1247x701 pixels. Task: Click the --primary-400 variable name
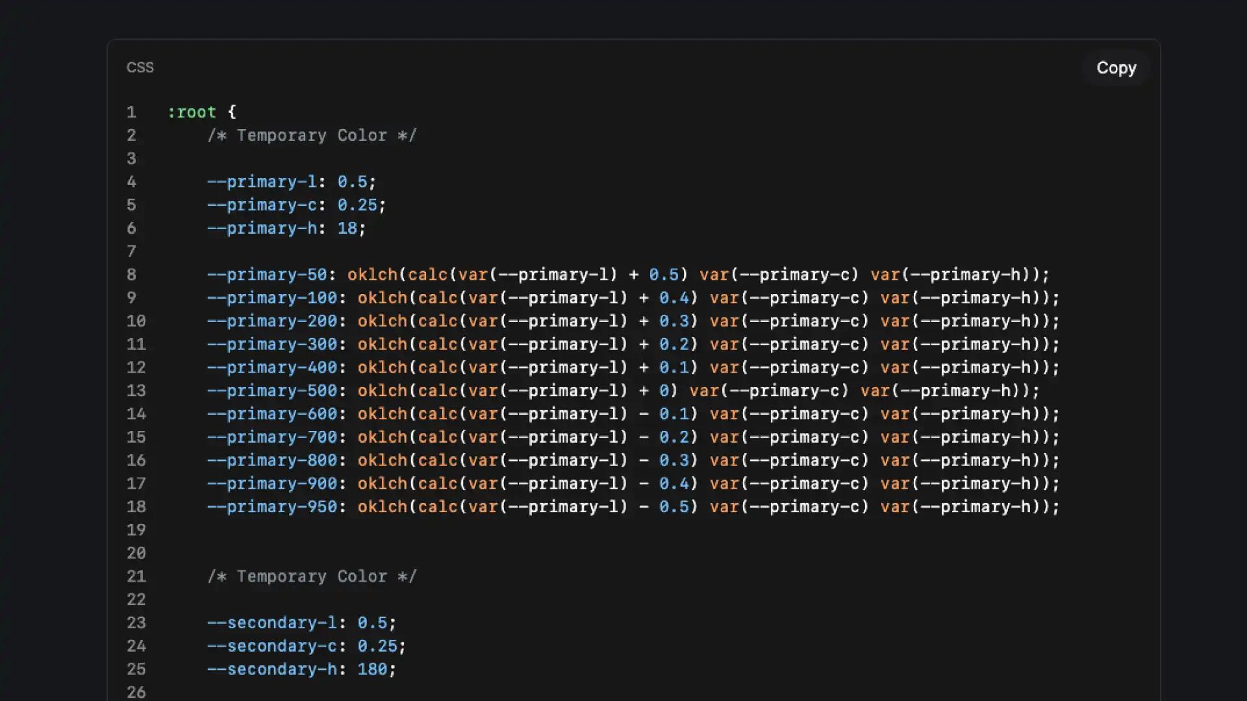pyautogui.click(x=272, y=368)
